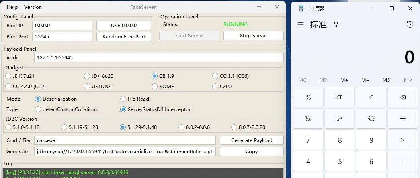This screenshot has width=420, height=178.
Task: Click the Cmd / File field containing calc.exe
Action: tap(125, 140)
